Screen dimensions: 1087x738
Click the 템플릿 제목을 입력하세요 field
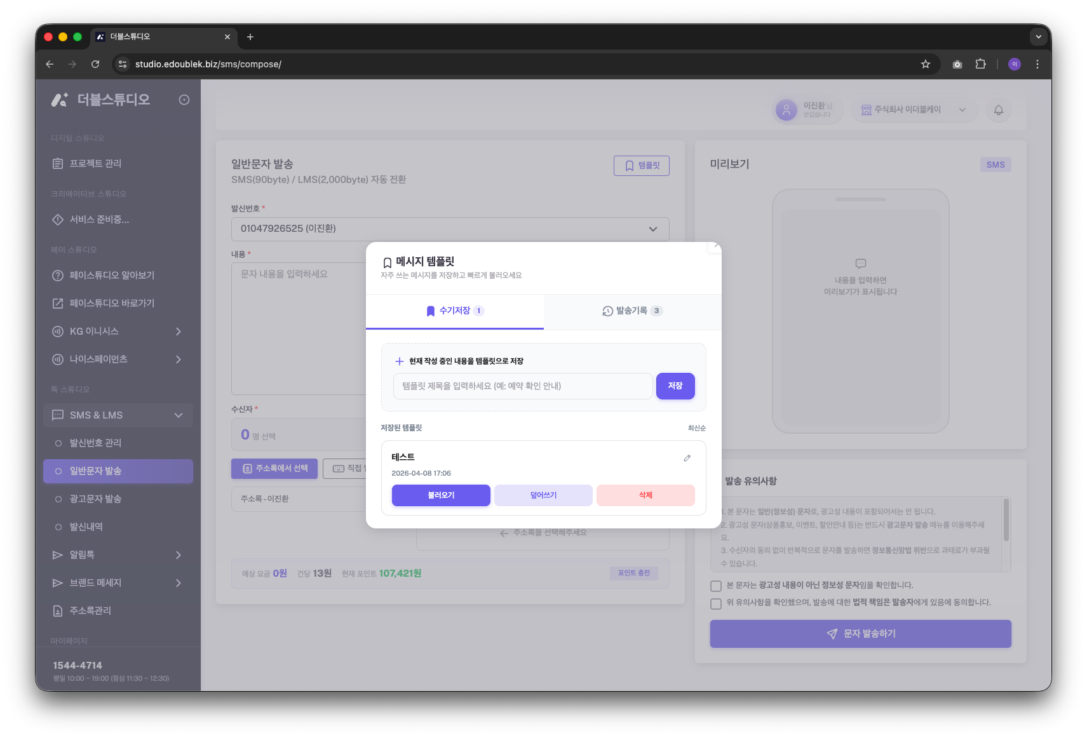pos(523,386)
